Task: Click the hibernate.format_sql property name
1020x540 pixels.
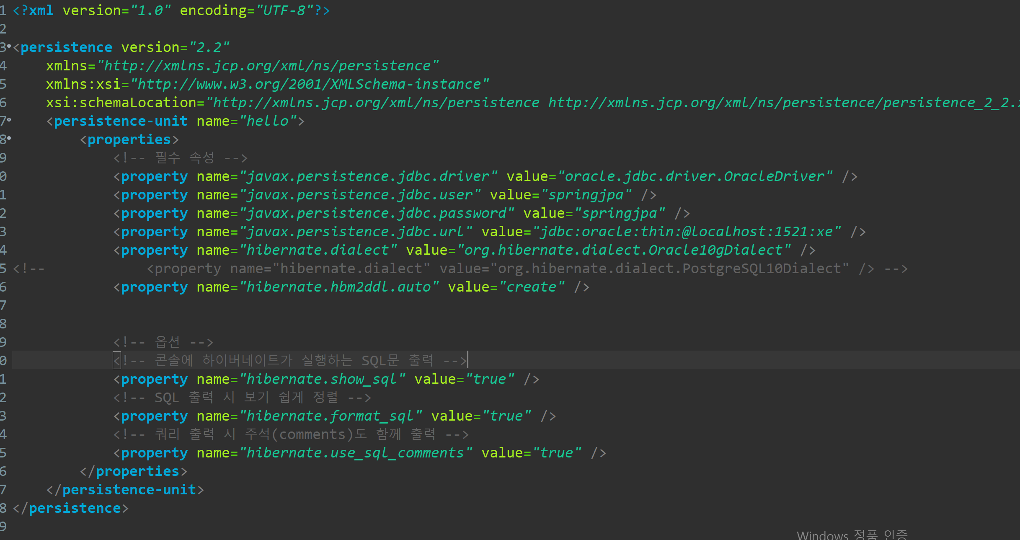Action: tap(330, 416)
